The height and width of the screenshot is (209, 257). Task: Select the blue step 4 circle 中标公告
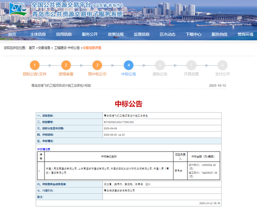[128, 65]
